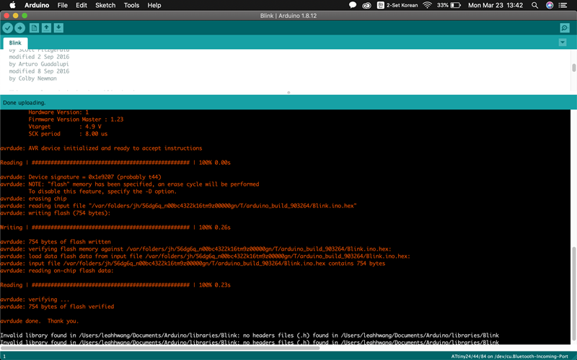Image resolution: width=577 pixels, height=360 pixels.
Task: Open Spotlight search magnifier
Action: pyautogui.click(x=534, y=5)
